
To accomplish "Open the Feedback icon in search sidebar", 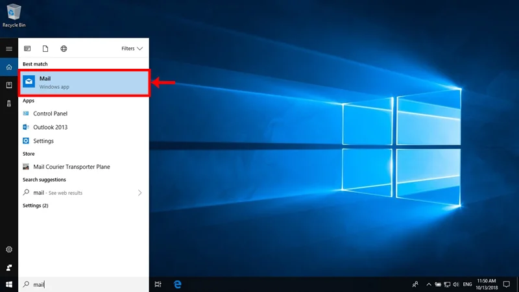I will (x=9, y=267).
